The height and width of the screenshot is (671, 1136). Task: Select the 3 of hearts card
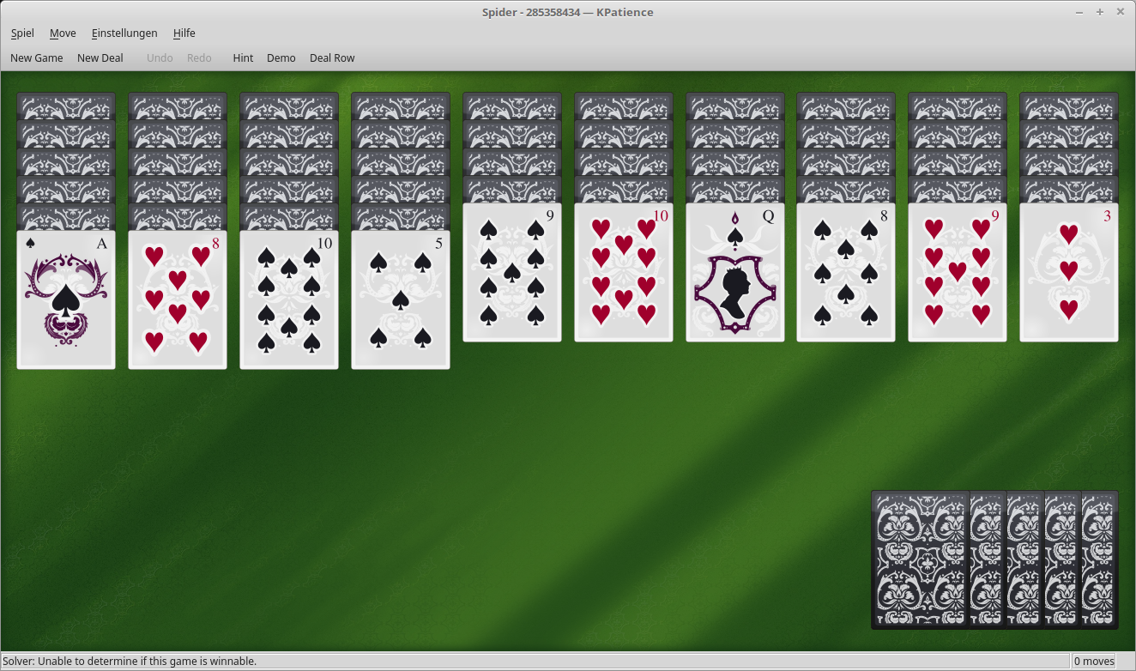(1069, 272)
